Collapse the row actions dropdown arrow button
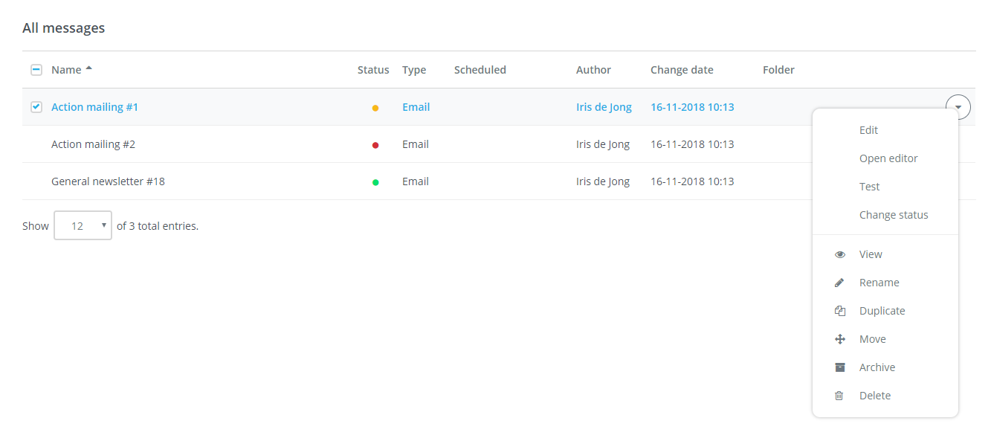The width and height of the screenshot is (991, 441). 958,107
